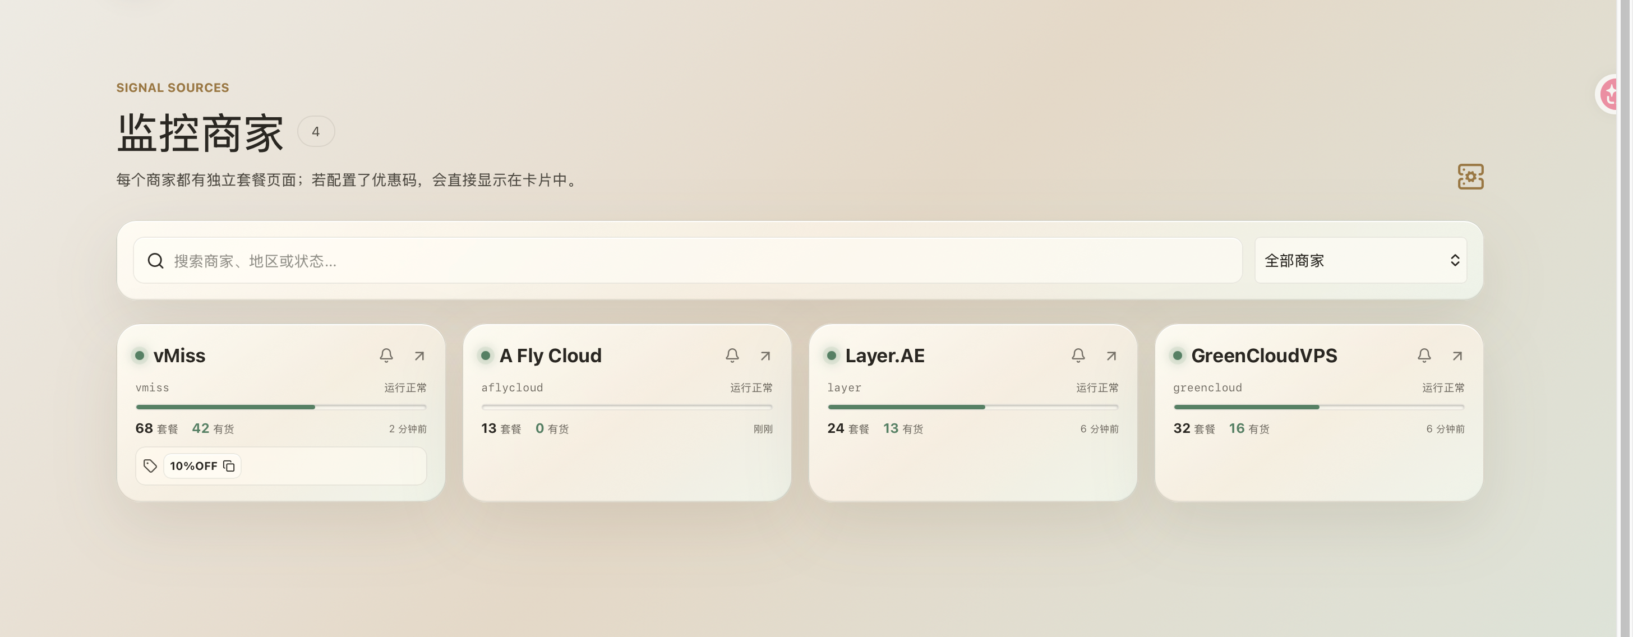Screen dimensions: 1633x637
Task: Toggle notification bell on Layer.AE card
Action: [1078, 356]
